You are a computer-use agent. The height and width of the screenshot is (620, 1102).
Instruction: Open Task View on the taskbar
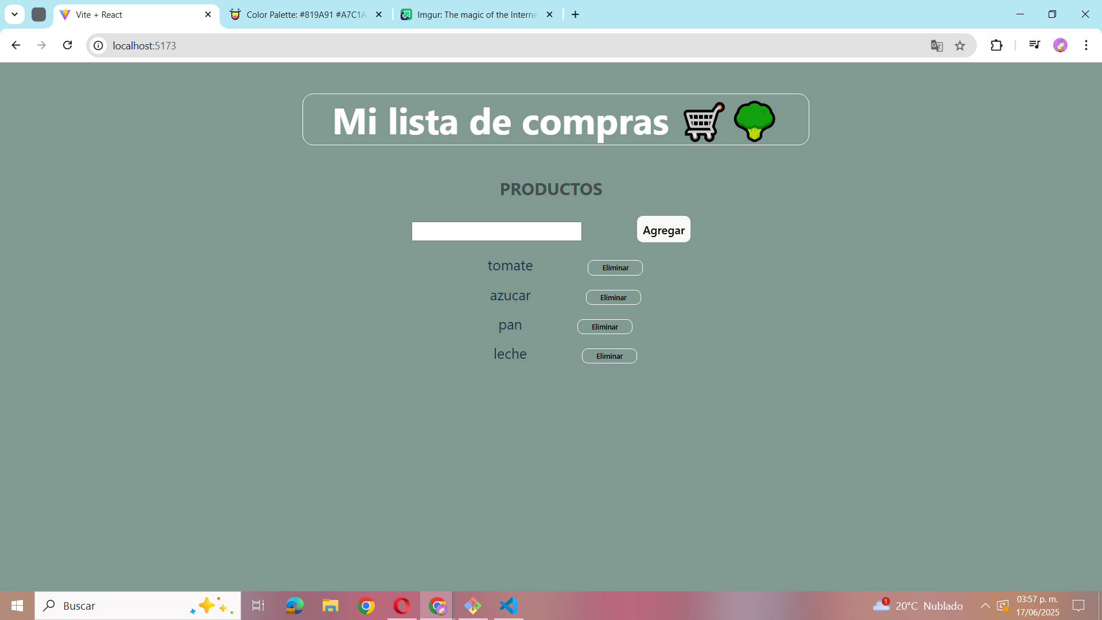(x=258, y=606)
